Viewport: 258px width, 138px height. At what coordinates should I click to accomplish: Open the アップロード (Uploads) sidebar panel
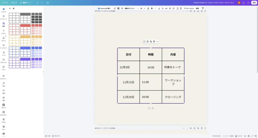click(x=4, y=46)
